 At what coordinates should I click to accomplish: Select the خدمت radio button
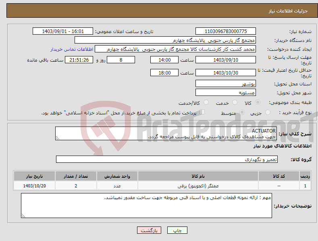(235, 102)
